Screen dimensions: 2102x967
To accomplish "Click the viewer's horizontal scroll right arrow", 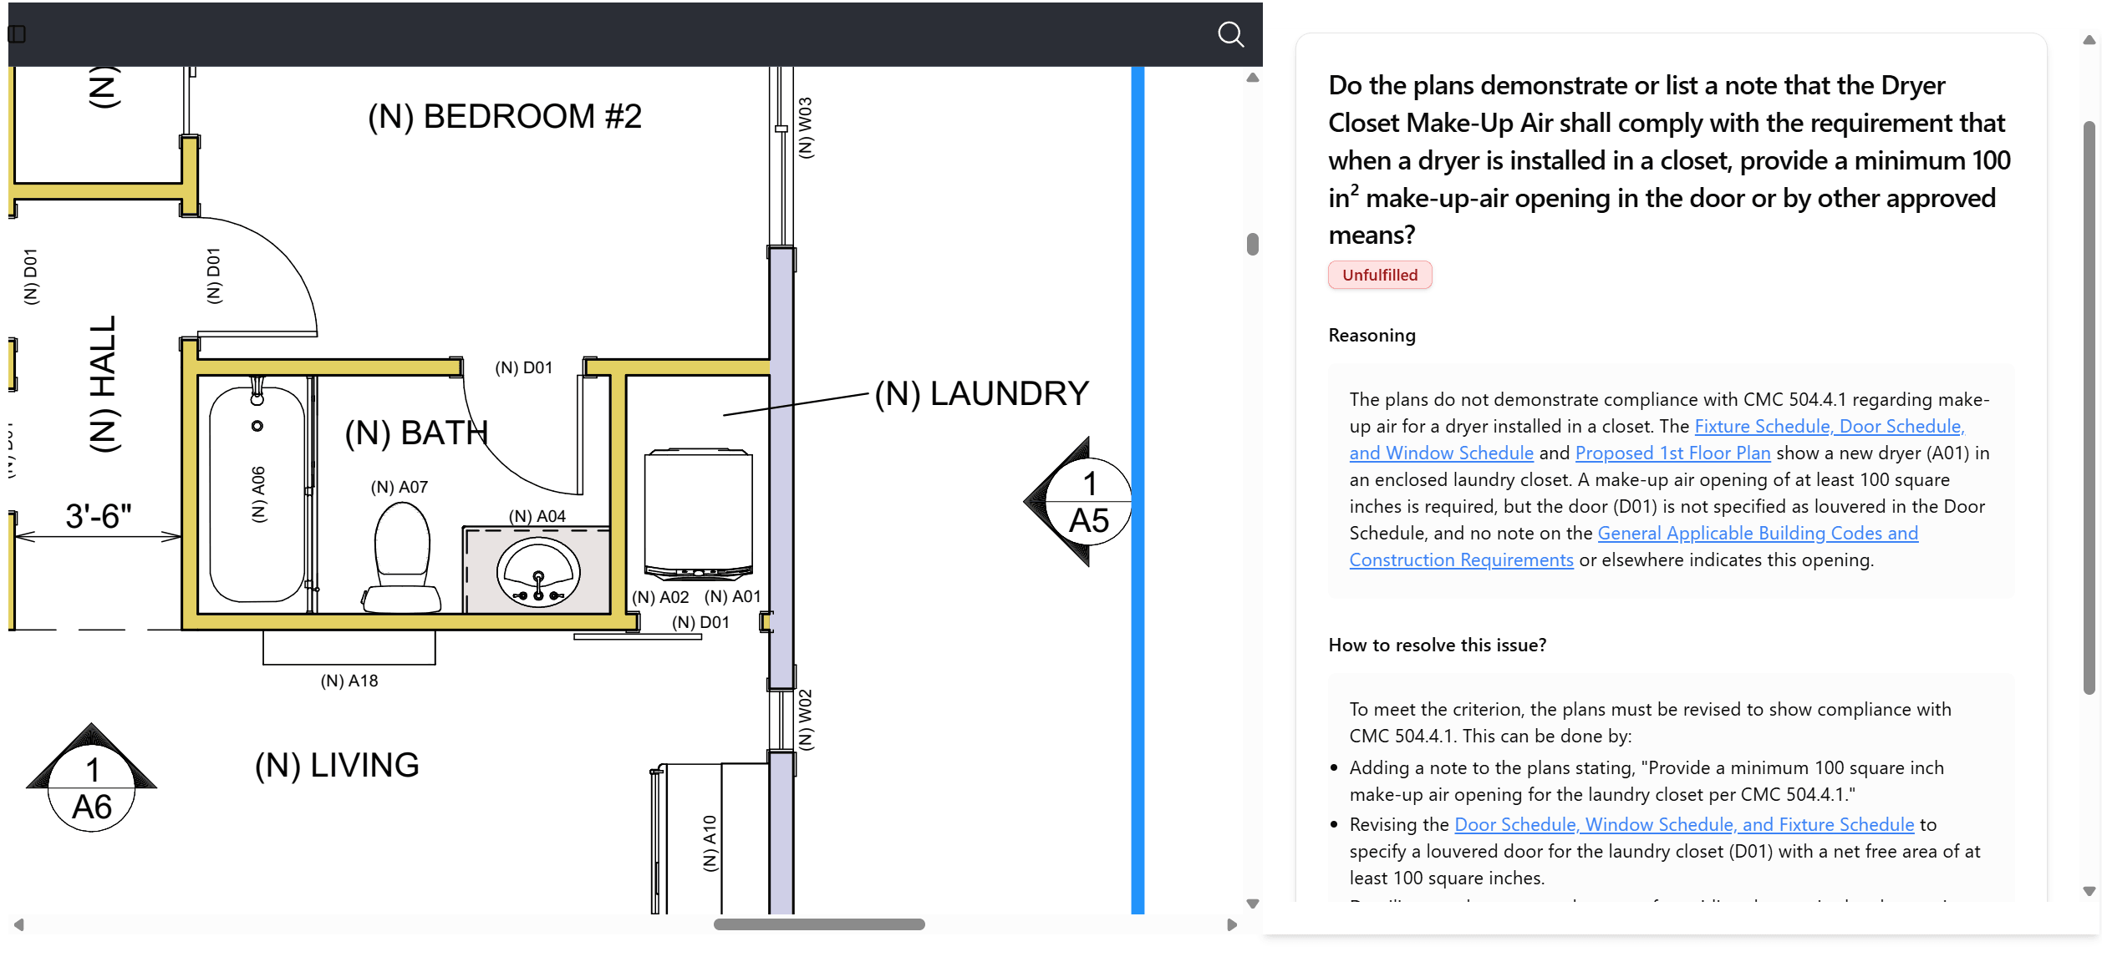I will 1232,924.
